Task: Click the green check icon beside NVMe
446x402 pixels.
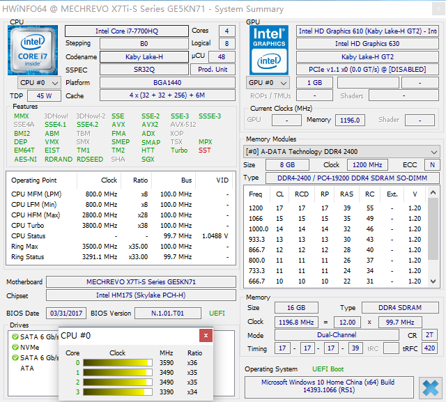Action: click(15, 346)
